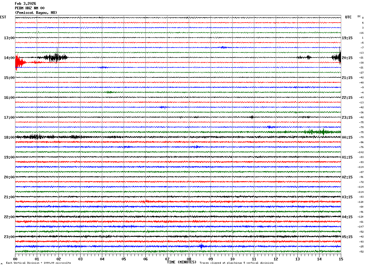Click the 19:15 UTC time label

(347, 38)
